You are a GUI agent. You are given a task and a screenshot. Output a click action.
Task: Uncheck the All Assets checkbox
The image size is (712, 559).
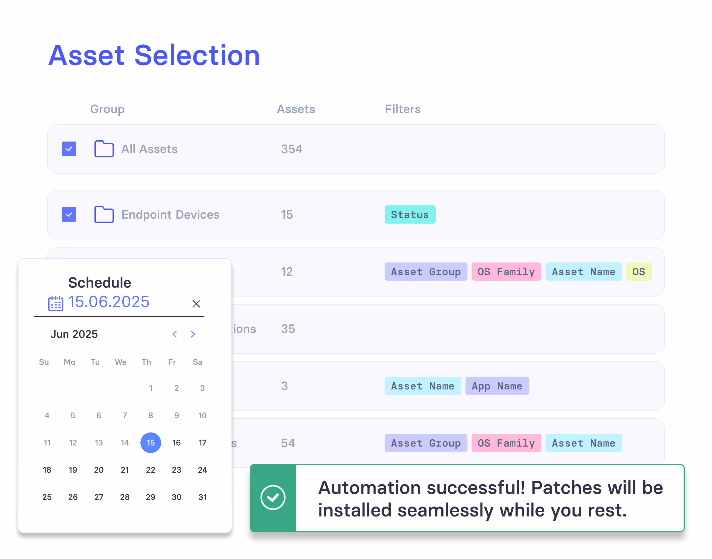(69, 149)
